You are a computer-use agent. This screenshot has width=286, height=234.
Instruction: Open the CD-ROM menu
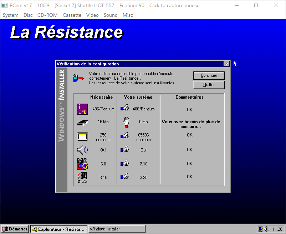[47, 15]
